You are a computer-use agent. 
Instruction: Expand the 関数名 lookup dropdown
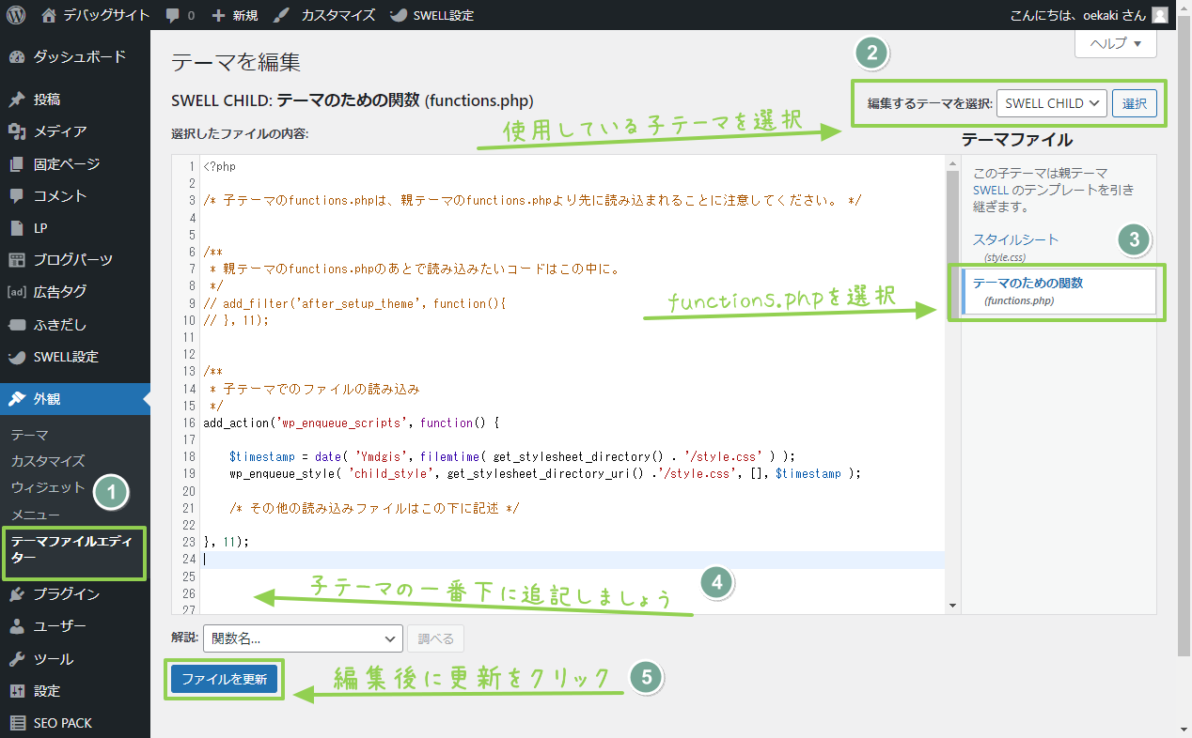coord(303,638)
